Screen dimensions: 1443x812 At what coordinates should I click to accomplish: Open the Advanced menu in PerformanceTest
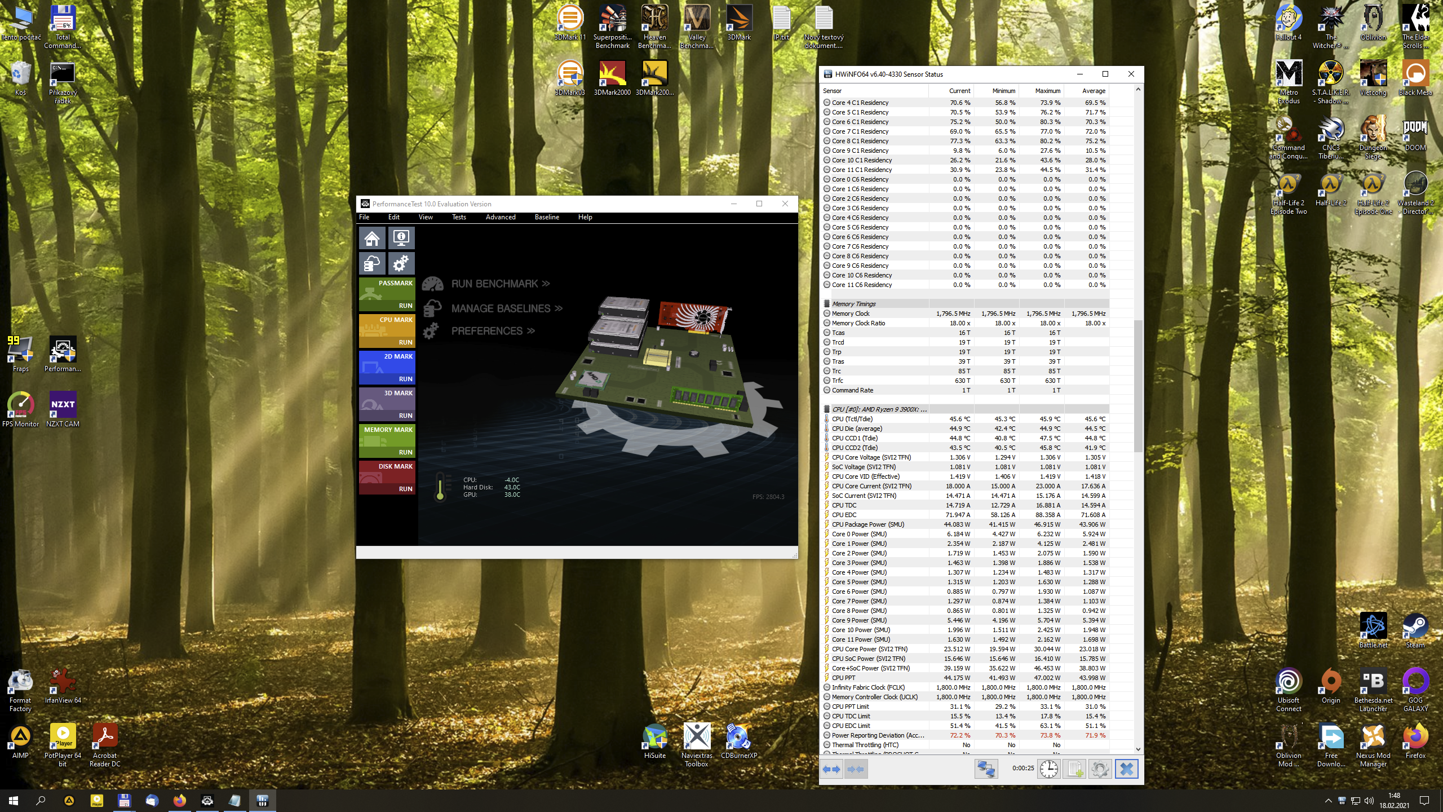[501, 217]
